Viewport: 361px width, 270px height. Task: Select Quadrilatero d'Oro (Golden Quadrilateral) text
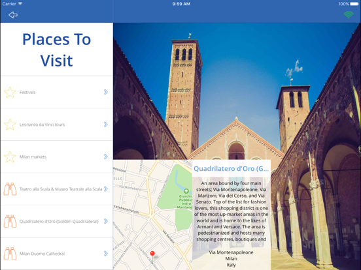coord(59,222)
